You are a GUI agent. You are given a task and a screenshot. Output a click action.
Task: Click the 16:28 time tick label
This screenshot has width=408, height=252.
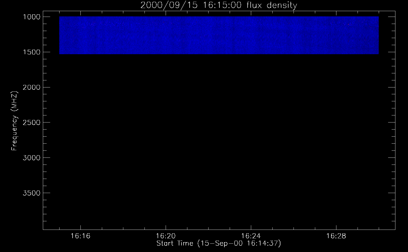pos(336,236)
